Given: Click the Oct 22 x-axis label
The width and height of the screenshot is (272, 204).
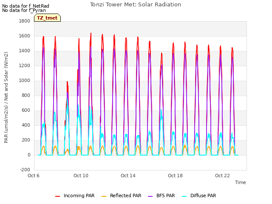Looking at the screenshot, I should pyautogui.click(x=222, y=176).
